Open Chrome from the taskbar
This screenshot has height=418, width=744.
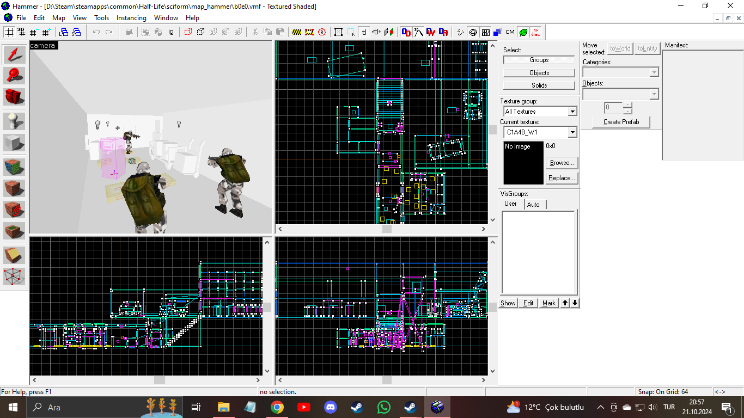pos(277,407)
